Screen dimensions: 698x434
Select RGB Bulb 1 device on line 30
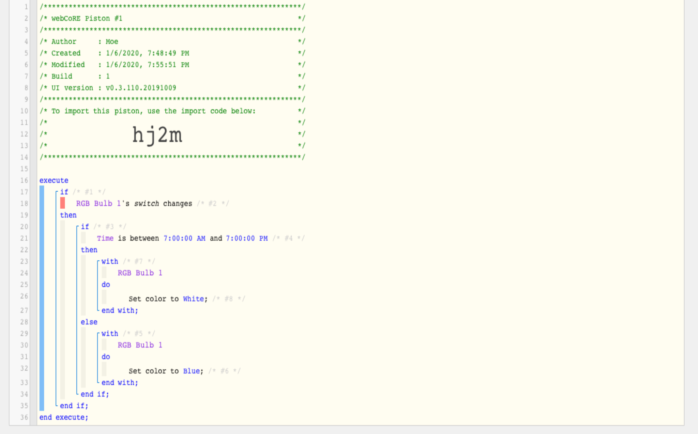click(x=140, y=345)
